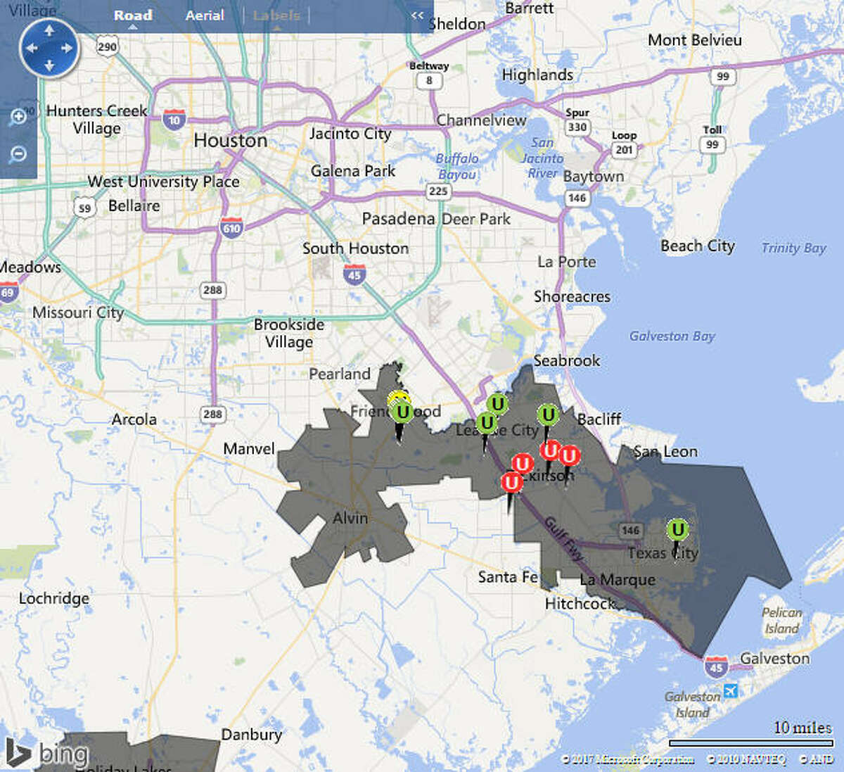Zoom out with the minus magnifier

(x=18, y=153)
